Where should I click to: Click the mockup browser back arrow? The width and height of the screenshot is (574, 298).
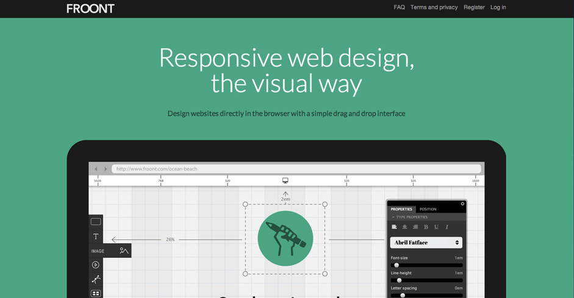pos(96,169)
